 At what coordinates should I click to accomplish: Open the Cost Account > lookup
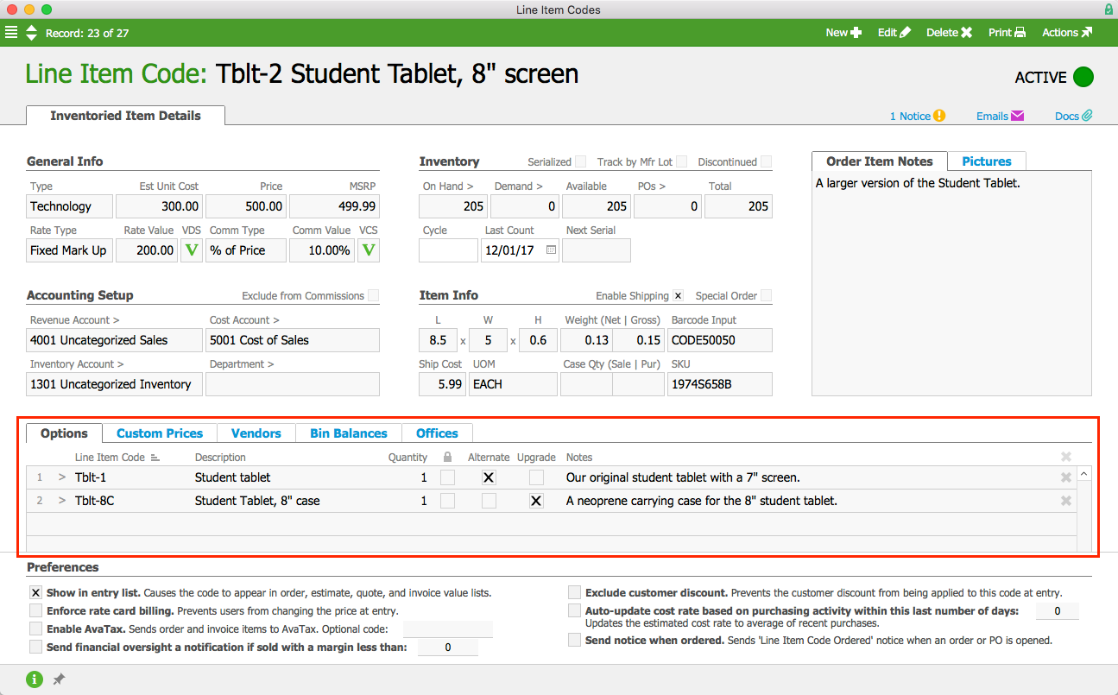click(244, 319)
